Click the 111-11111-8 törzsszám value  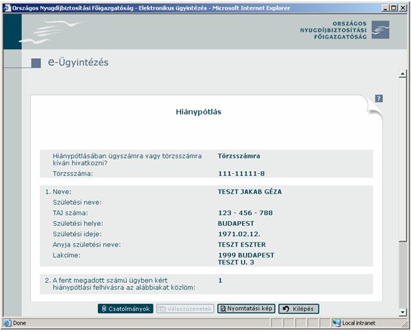(x=241, y=173)
